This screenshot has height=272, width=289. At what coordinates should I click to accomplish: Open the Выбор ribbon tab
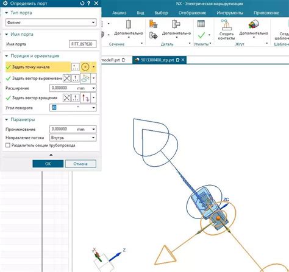pyautogui.click(x=161, y=13)
